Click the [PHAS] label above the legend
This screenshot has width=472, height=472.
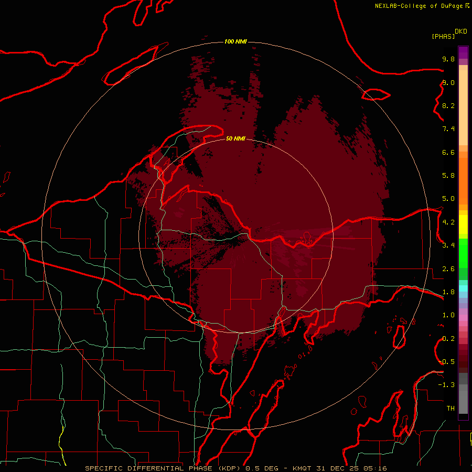(x=443, y=36)
